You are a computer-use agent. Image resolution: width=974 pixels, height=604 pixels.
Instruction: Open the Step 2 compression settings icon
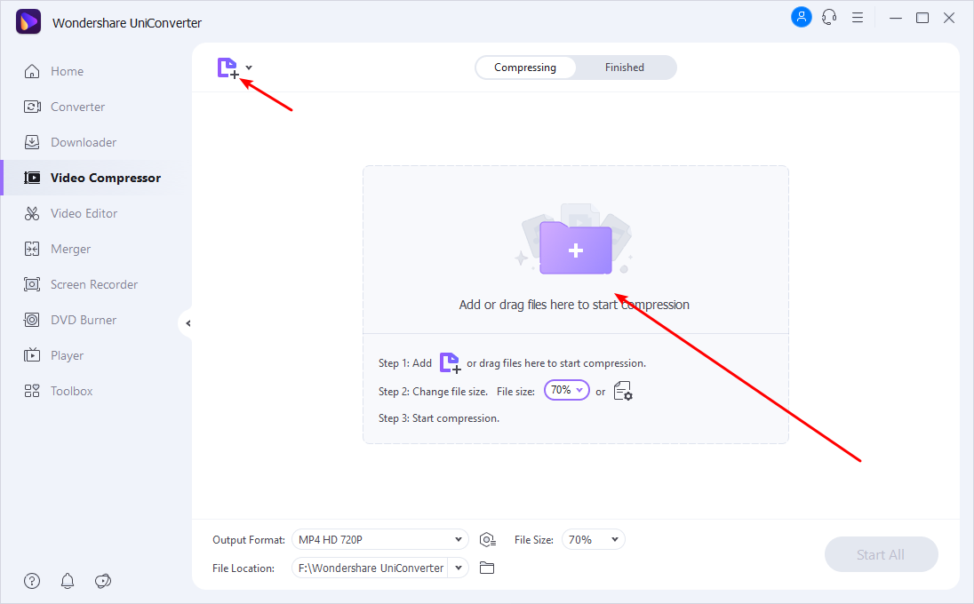point(623,392)
